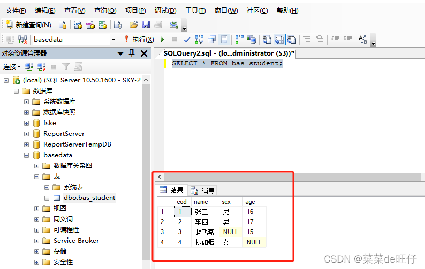
Task: Select the SQLQuery2.sql document tab
Action: coord(229,53)
